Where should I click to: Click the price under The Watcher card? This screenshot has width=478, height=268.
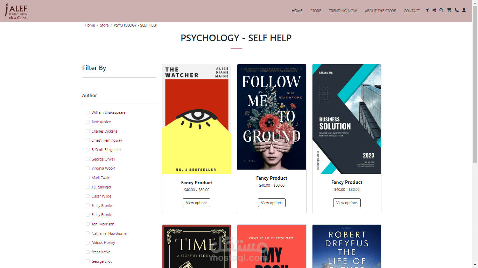(197, 190)
